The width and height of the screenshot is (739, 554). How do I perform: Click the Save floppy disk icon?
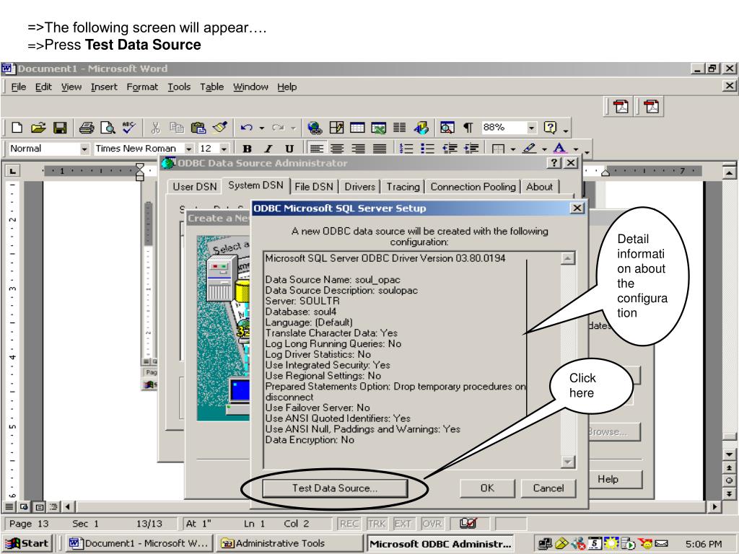pyautogui.click(x=60, y=128)
